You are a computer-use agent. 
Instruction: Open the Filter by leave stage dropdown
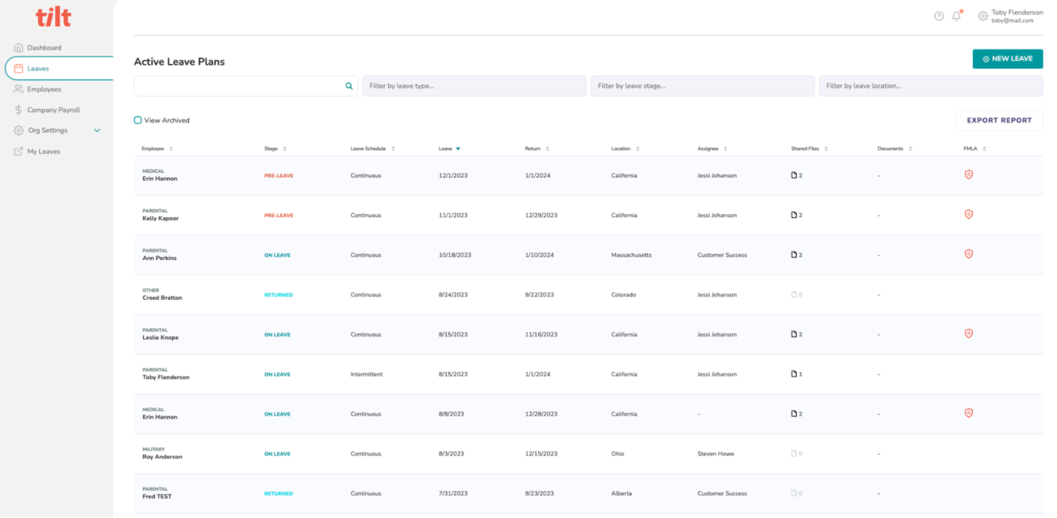click(x=702, y=85)
